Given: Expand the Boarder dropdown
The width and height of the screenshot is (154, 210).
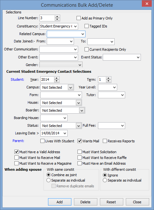Looking at the screenshot, I should click(82, 110).
